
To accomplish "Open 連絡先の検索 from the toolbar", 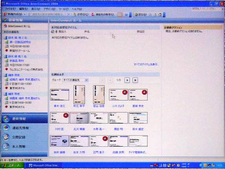I will tap(103, 15).
